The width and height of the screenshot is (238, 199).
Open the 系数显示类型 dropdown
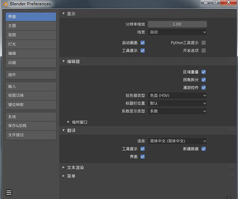tap(177, 111)
